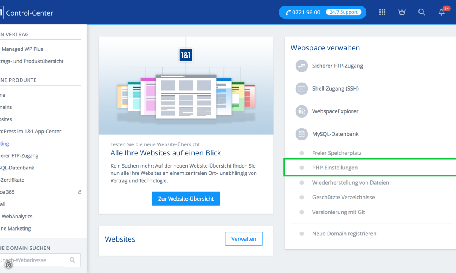Click the Websites card heading
The width and height of the screenshot is (456, 273).
pos(120,239)
